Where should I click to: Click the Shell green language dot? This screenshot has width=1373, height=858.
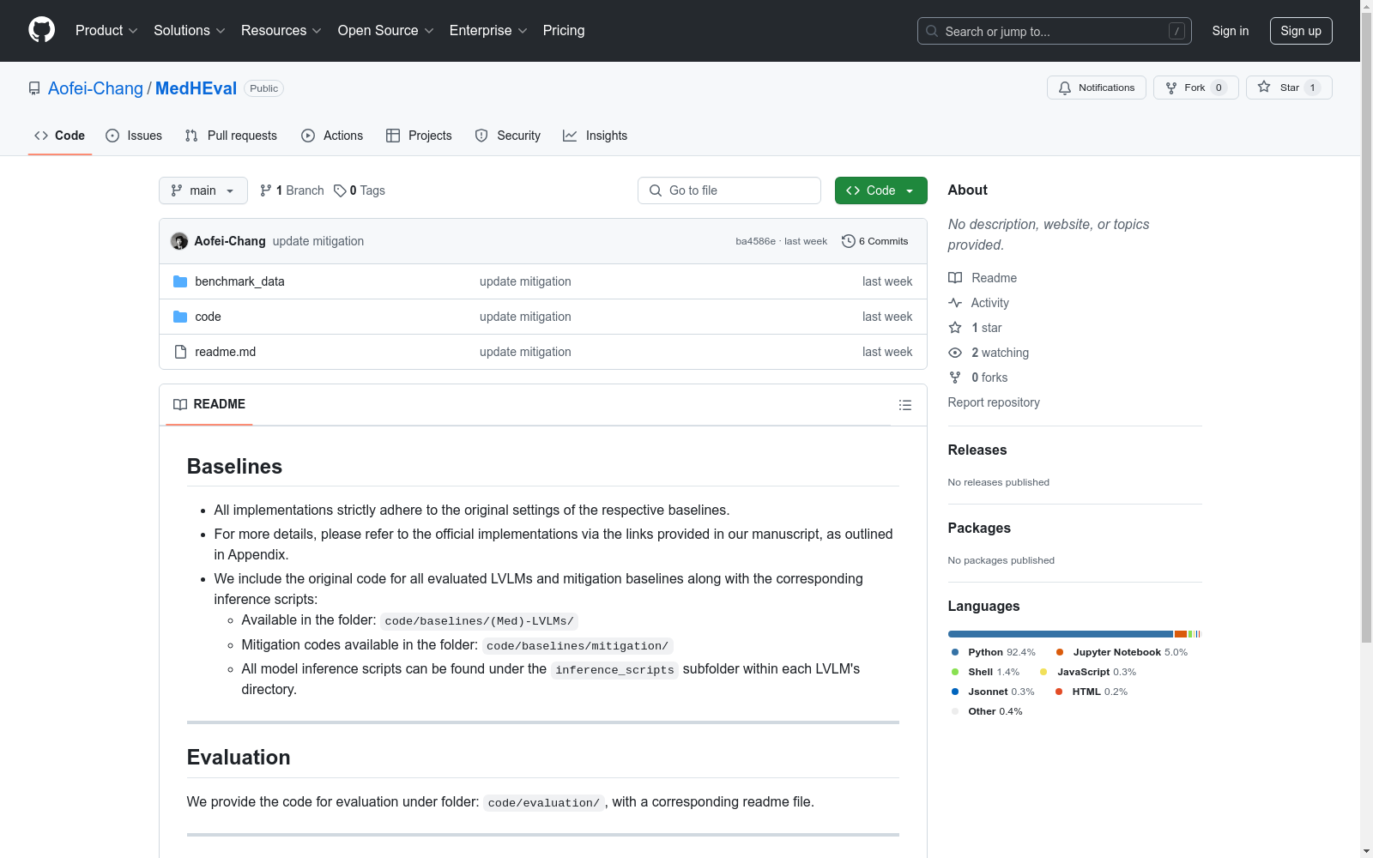pyautogui.click(x=955, y=672)
